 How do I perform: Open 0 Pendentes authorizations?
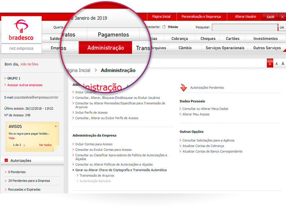[x=17, y=172]
